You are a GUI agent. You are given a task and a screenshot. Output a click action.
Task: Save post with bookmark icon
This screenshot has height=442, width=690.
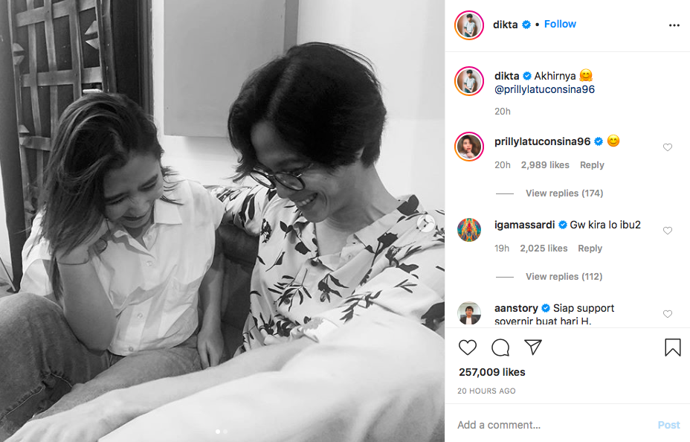click(672, 347)
